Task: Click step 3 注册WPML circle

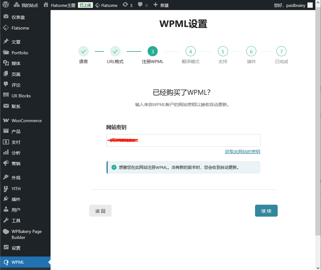Action: click(153, 51)
